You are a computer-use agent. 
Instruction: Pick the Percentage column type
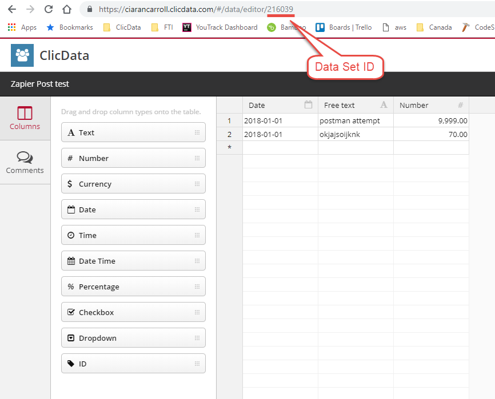coord(133,287)
